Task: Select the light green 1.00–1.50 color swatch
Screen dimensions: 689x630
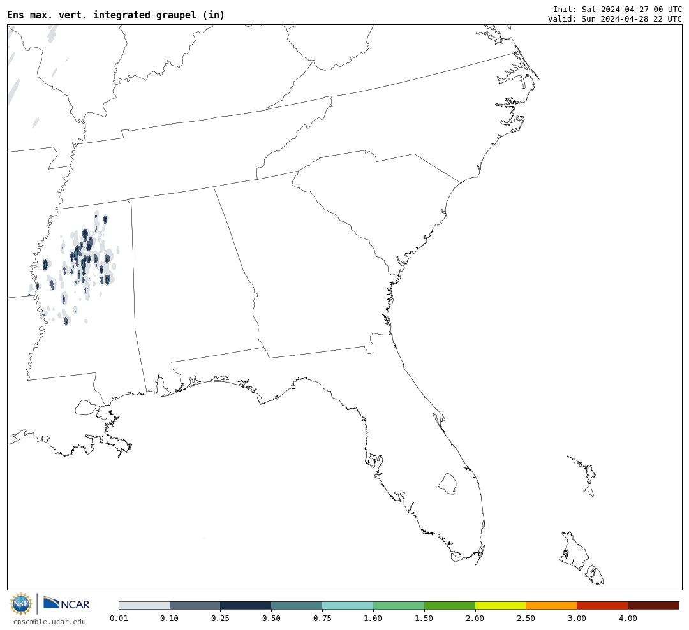Action: coord(399,605)
